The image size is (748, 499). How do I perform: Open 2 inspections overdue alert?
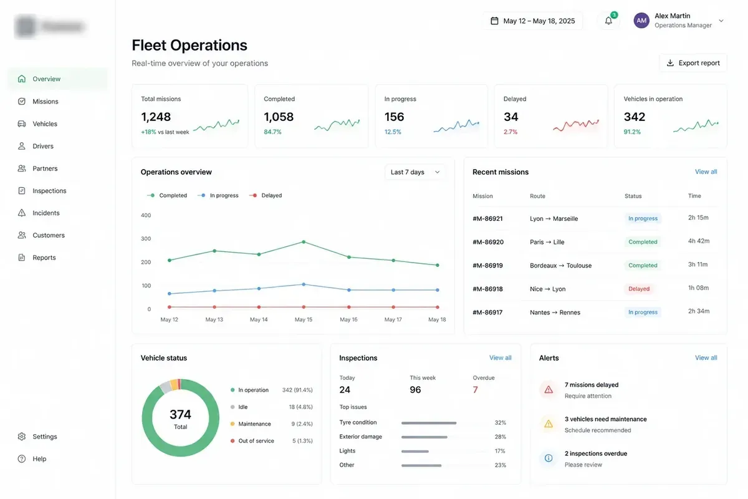pyautogui.click(x=628, y=458)
